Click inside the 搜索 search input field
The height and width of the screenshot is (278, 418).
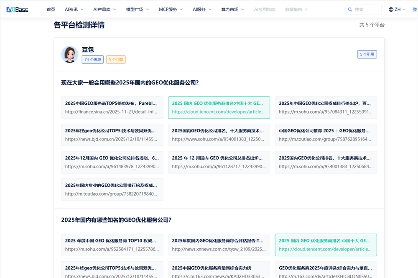pos(367,9)
